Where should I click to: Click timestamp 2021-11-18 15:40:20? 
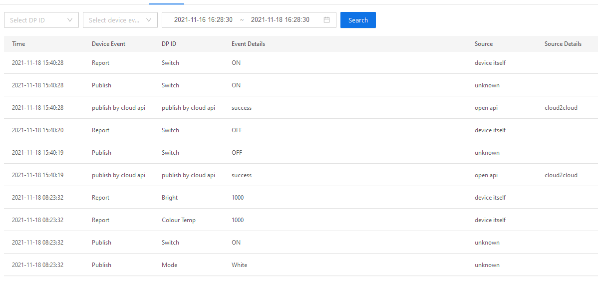pos(38,130)
